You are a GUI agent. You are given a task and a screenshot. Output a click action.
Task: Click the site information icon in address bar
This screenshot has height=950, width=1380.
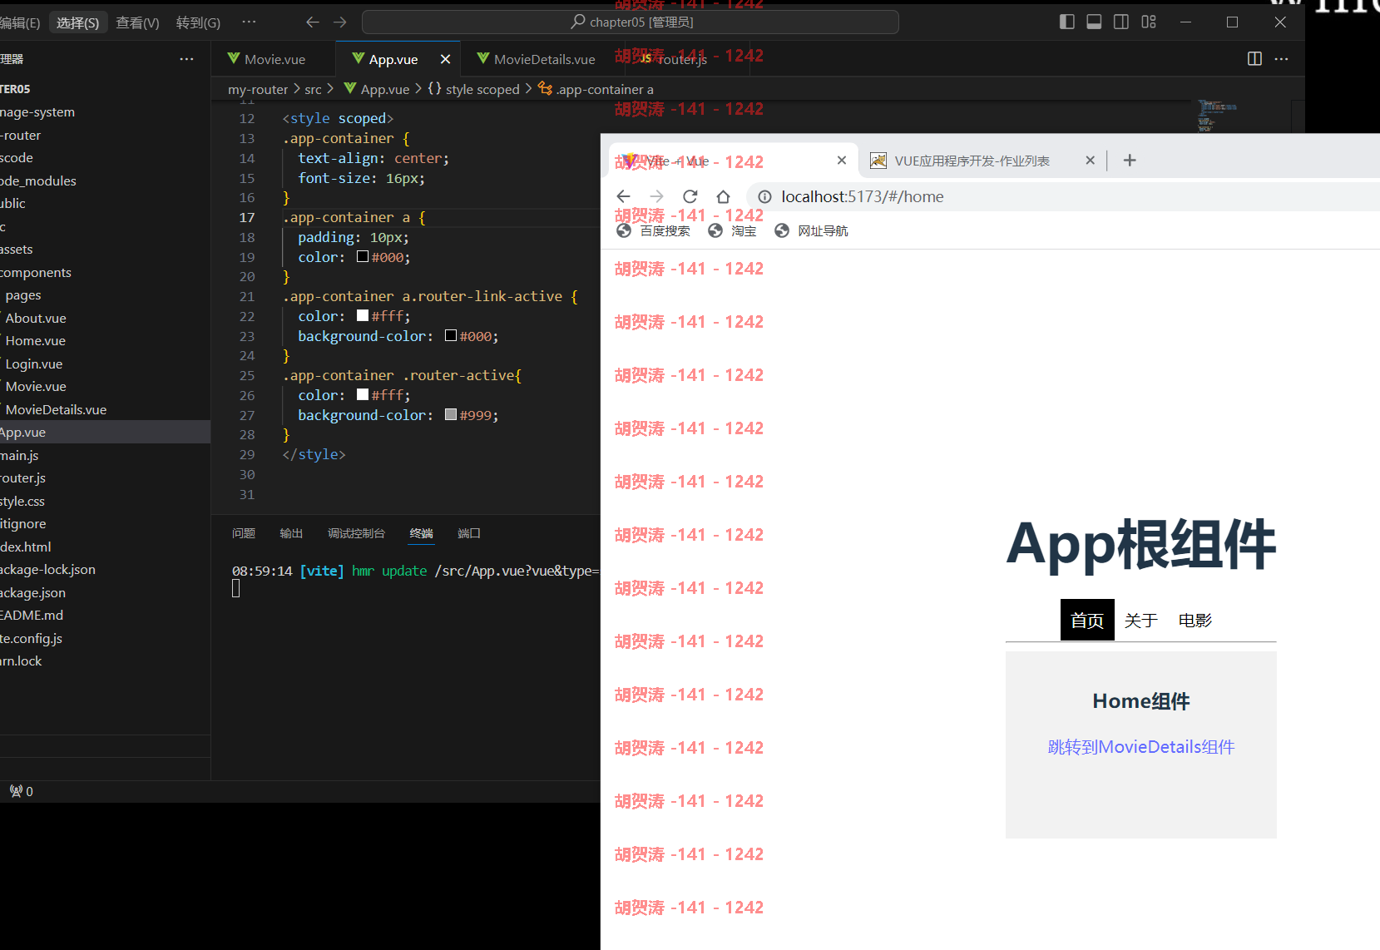coord(764,196)
